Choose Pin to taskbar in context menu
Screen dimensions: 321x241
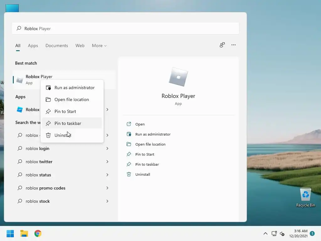coord(72,123)
